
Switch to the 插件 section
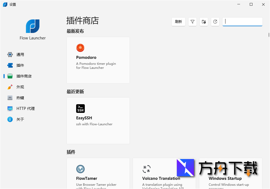21,65
